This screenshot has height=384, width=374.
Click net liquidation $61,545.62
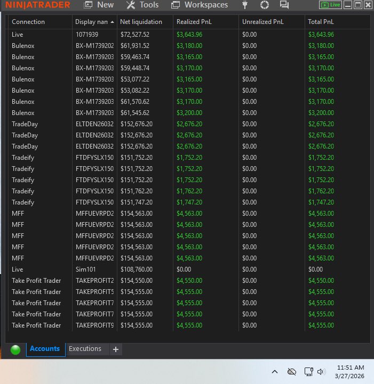coord(134,113)
